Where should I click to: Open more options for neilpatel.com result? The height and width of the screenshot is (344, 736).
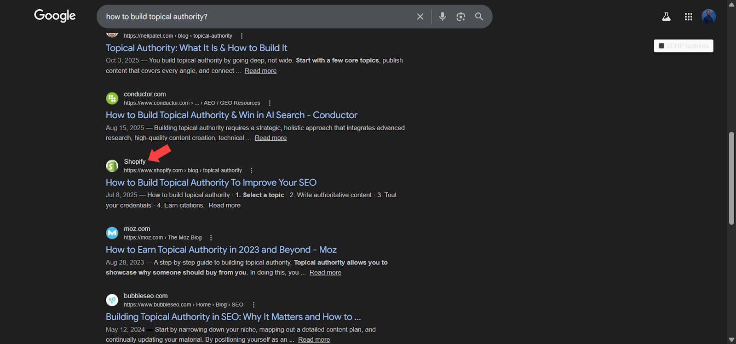click(x=241, y=36)
